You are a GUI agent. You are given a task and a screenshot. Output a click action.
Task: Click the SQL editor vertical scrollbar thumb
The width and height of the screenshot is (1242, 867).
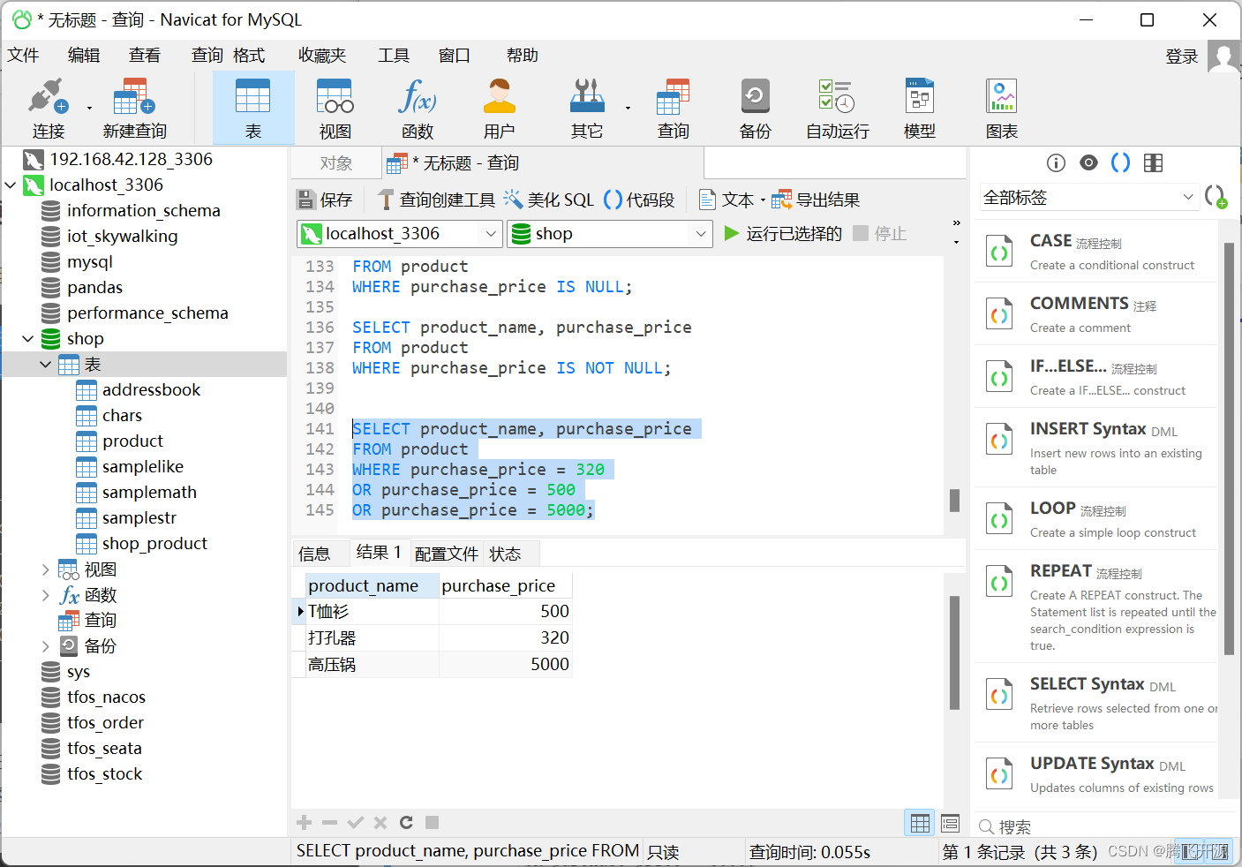tap(954, 501)
